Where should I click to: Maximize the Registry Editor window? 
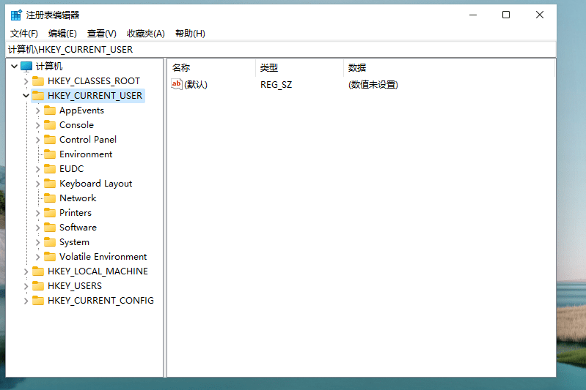pos(506,15)
